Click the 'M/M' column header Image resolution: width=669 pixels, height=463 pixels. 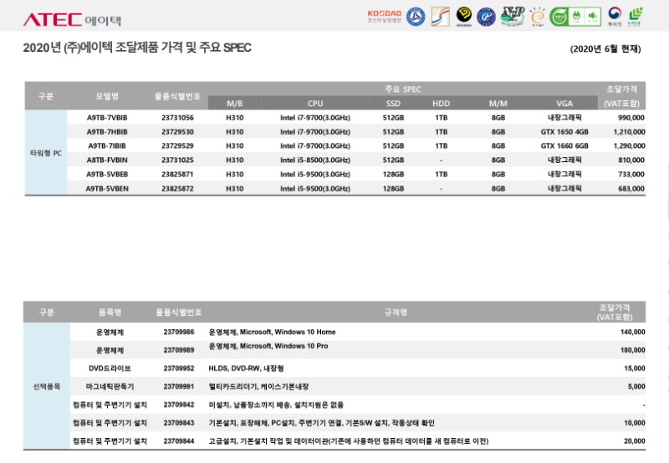coord(498,103)
